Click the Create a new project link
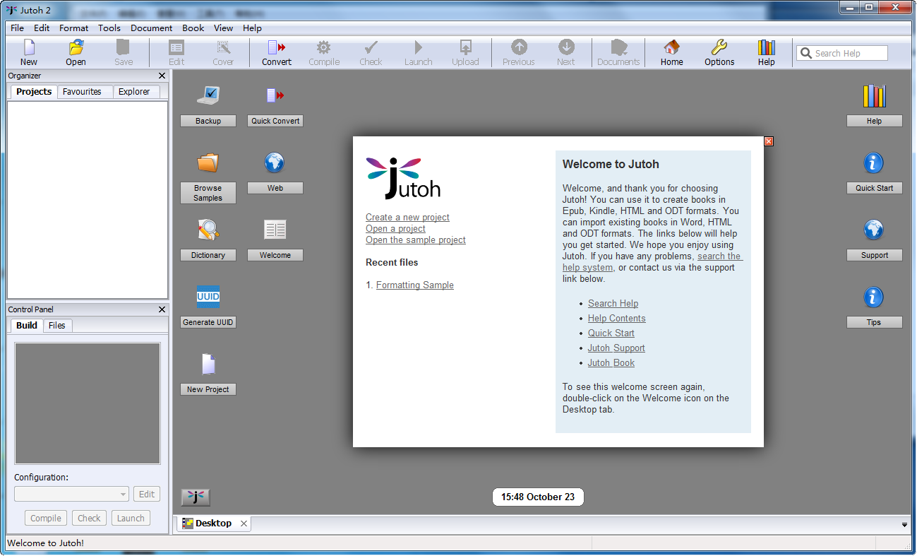This screenshot has width=917, height=556. click(407, 218)
